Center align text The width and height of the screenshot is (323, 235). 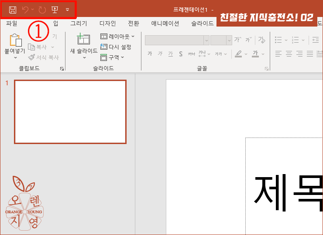click(289, 54)
